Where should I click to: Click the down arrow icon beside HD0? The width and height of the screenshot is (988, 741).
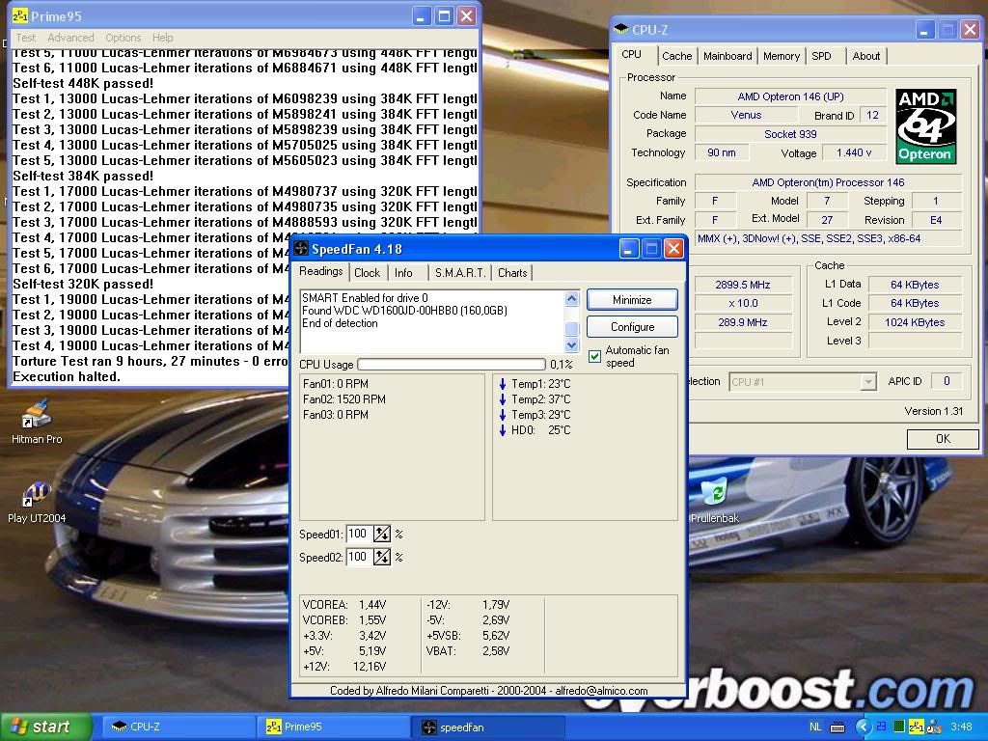[x=502, y=430]
